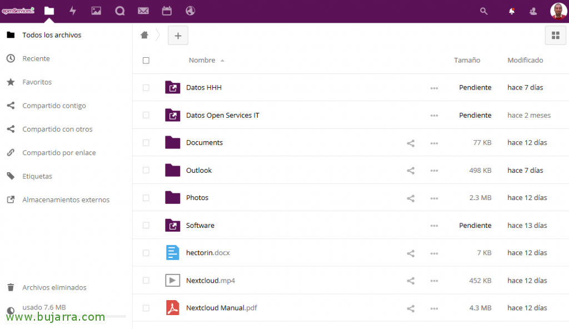Open Archivos eliminados
This screenshot has height=329, width=569.
click(x=54, y=287)
